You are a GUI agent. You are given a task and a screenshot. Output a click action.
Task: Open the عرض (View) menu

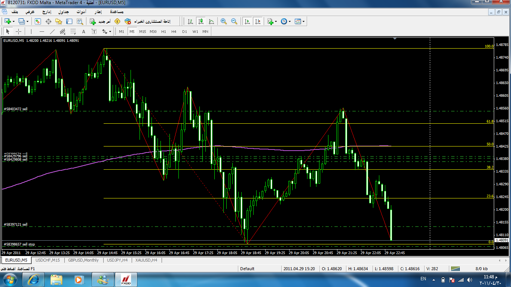click(30, 12)
